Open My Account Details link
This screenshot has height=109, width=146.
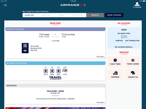coord(124,47)
